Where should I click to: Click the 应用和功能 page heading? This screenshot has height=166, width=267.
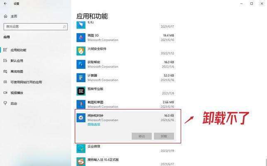pos(92,16)
